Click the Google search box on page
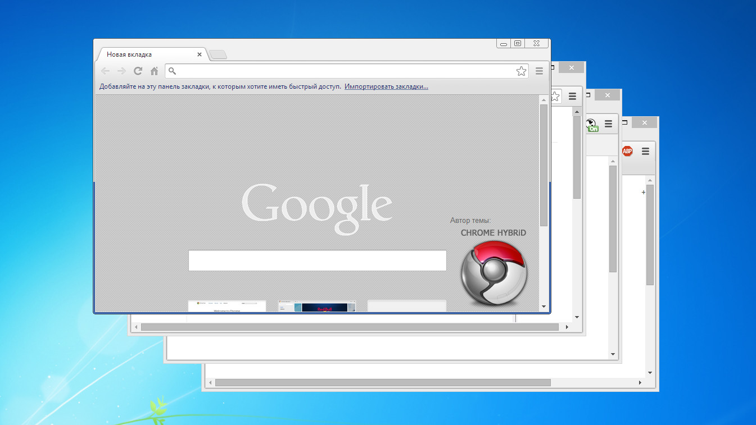756x425 pixels. click(317, 261)
